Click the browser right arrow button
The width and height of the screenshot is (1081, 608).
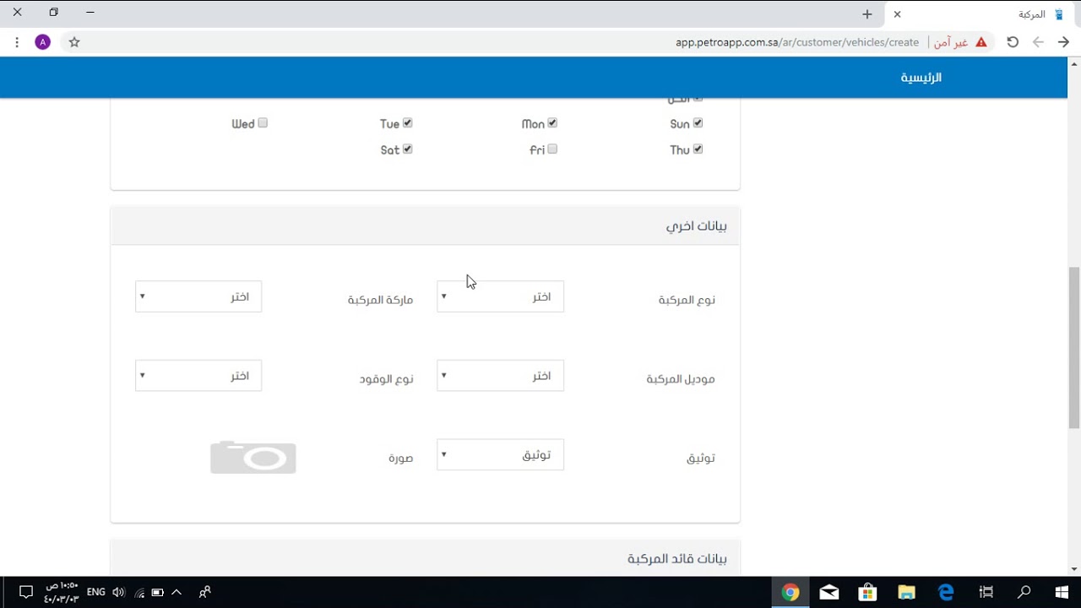pyautogui.click(x=1064, y=42)
